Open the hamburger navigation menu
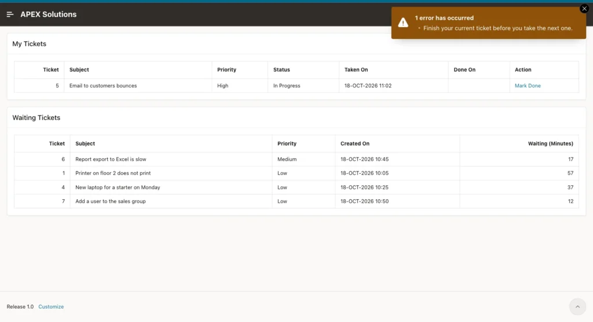 (10, 14)
